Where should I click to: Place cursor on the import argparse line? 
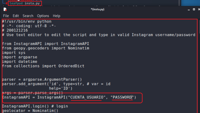click(20, 57)
